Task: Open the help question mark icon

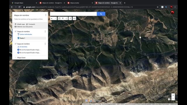Action: click(x=169, y=99)
